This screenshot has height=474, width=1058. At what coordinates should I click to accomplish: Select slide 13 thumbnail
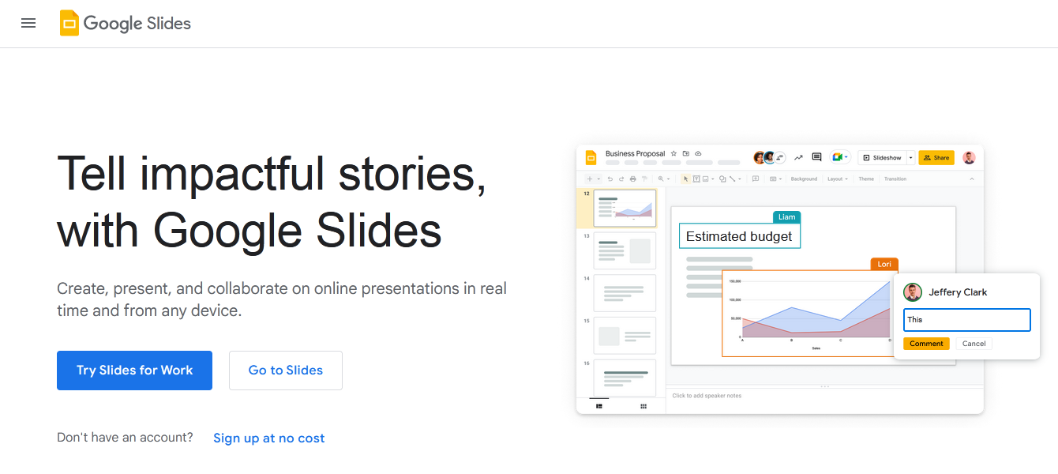[625, 250]
